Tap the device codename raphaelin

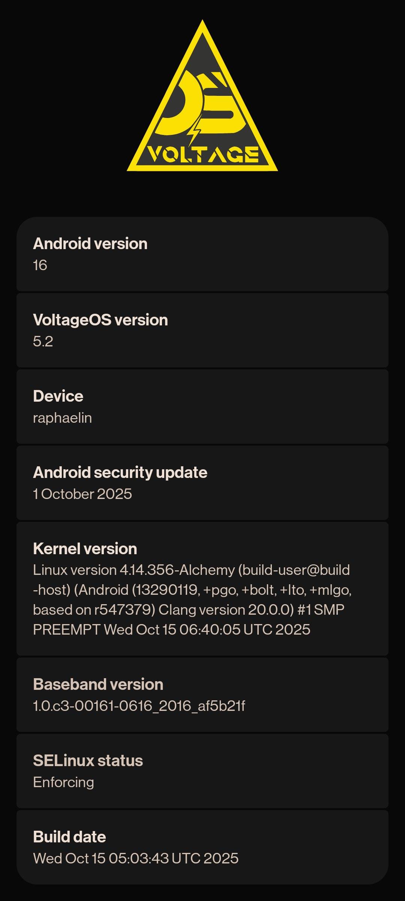pos(62,418)
